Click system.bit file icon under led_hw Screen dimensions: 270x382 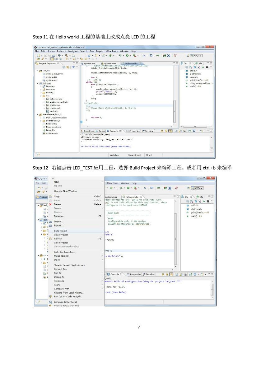click(44, 77)
